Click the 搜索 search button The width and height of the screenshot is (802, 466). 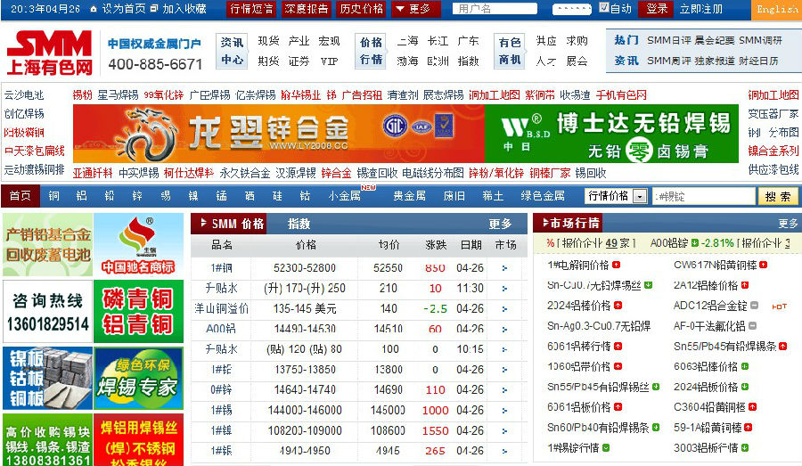[778, 196]
